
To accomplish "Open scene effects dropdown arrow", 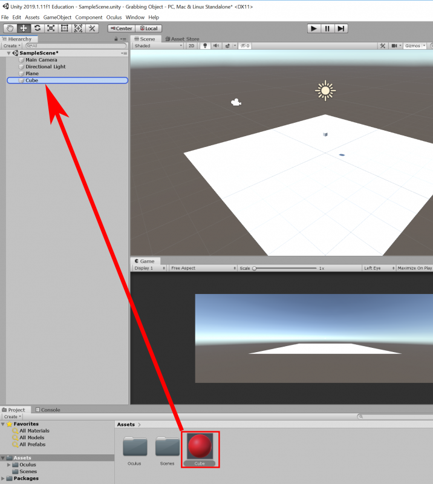I will [235, 46].
